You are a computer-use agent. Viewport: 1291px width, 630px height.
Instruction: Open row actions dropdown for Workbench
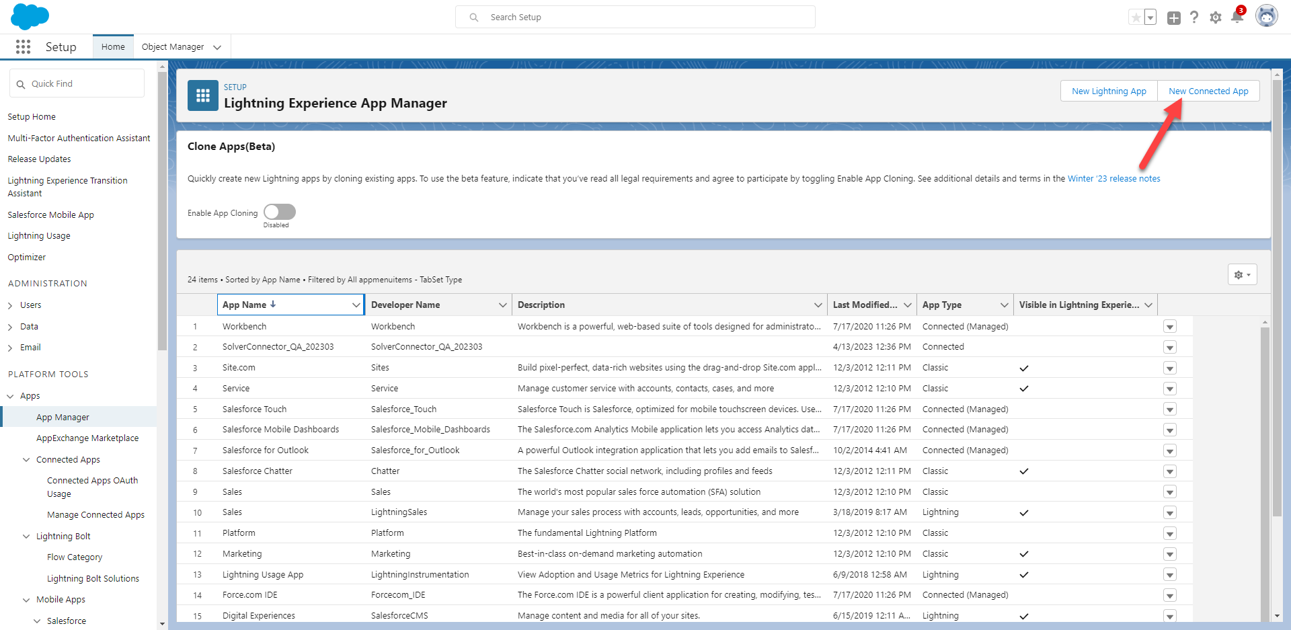coord(1170,327)
